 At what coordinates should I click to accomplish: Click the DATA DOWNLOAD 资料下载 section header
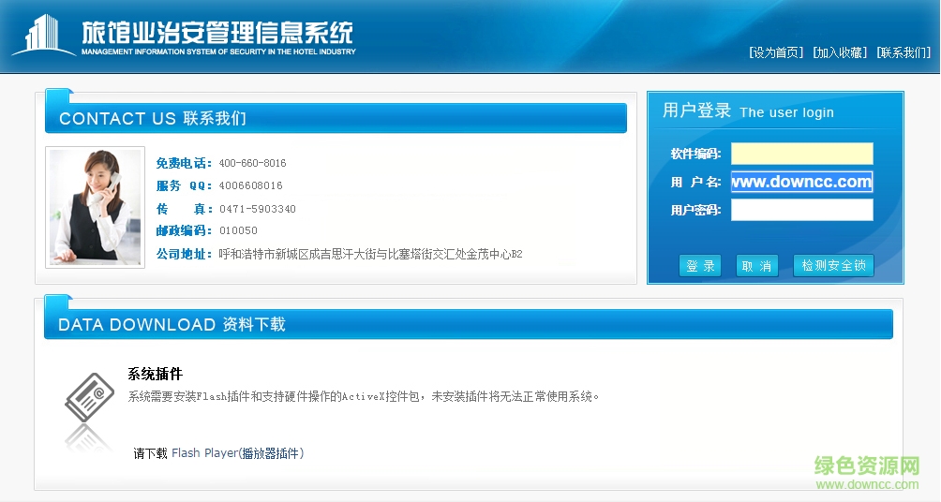(172, 325)
